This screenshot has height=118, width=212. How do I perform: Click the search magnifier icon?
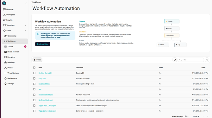point(180,60)
